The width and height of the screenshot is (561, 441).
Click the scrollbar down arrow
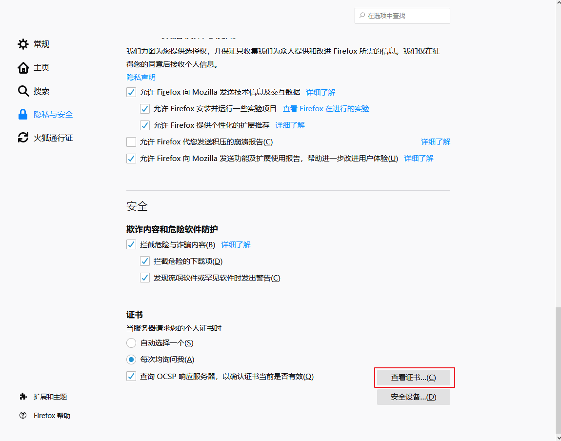tap(559, 438)
